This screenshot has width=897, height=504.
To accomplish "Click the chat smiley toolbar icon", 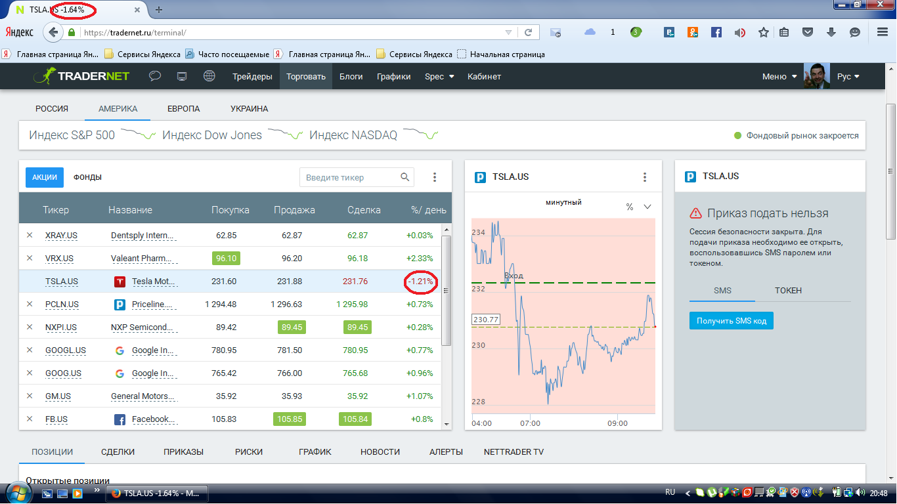I will coord(855,32).
